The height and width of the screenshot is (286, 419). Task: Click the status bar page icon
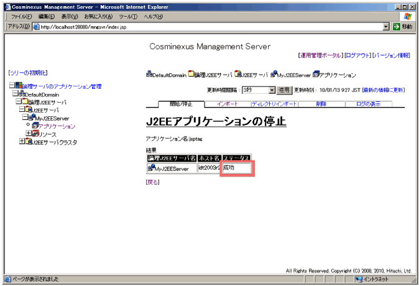pyautogui.click(x=8, y=279)
